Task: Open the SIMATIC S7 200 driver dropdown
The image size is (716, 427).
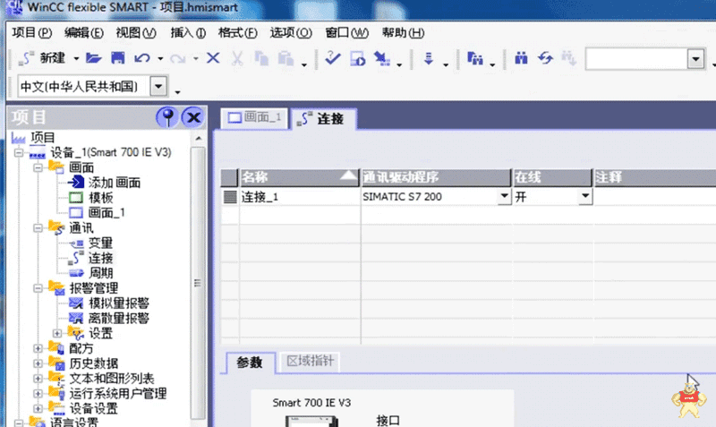Action: click(504, 197)
